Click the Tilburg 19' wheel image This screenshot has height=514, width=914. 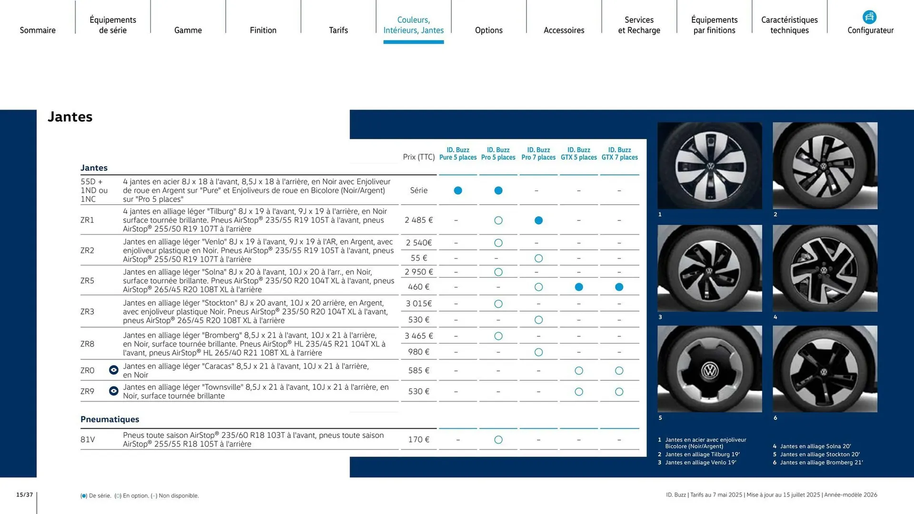[825, 165]
